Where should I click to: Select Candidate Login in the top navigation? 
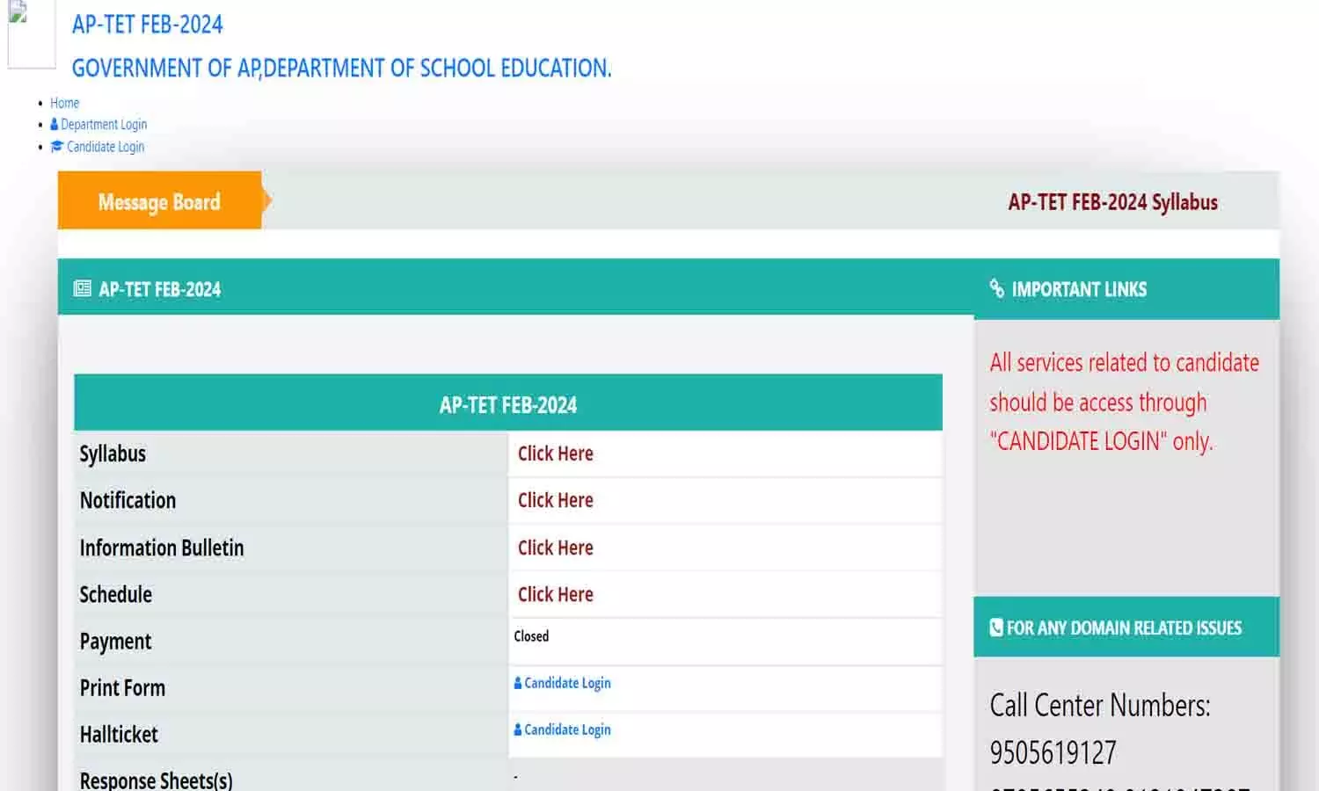pos(106,147)
